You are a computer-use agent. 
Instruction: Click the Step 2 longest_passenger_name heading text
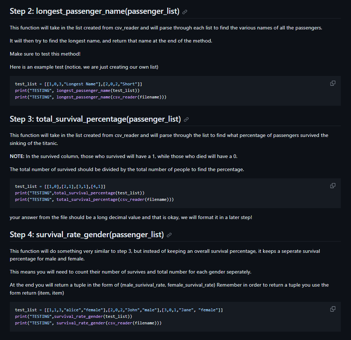(94, 11)
